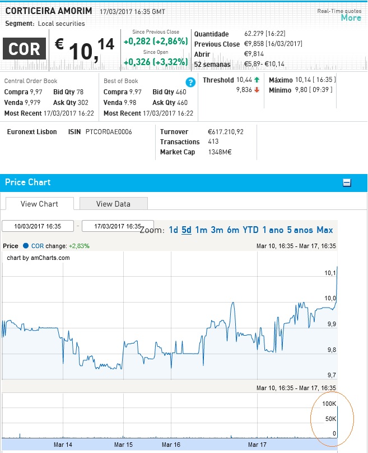
Task: Set chart zoom to 1d
Action: 173,230
